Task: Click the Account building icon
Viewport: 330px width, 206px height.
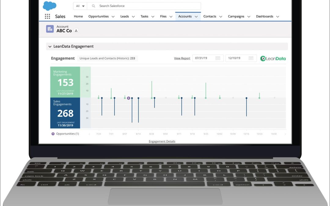Action: coord(50,29)
